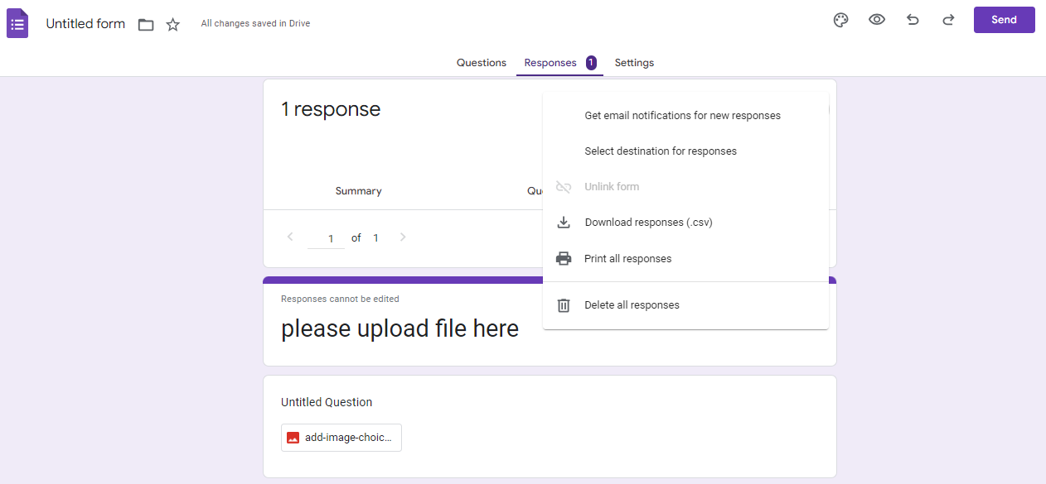The height and width of the screenshot is (484, 1046).
Task: Open Google Forms home via purple logo
Action: [17, 22]
